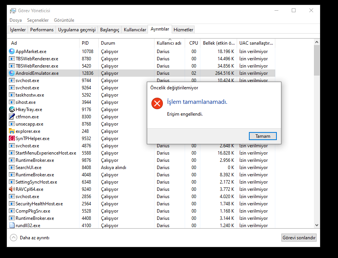Screen dimensions: 338x258
Task: Sort by Bellek column header
Action: pos(219,43)
